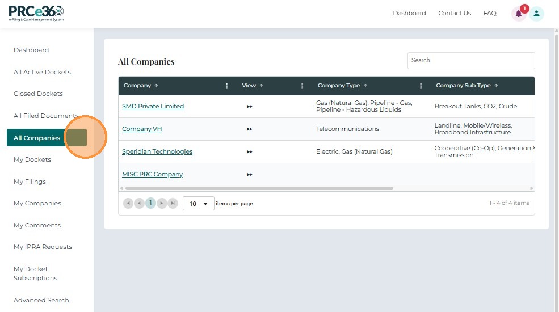Open items per page dropdown
The height and width of the screenshot is (312, 559).
198,204
